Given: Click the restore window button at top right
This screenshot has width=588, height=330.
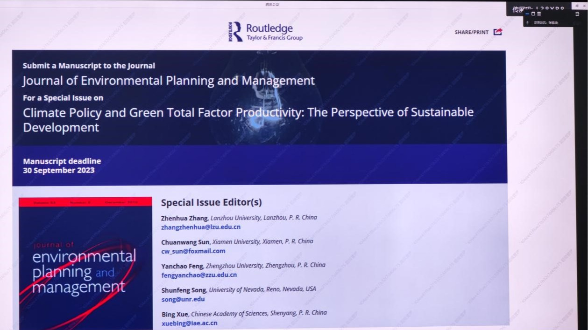Looking at the screenshot, I should [x=576, y=5].
